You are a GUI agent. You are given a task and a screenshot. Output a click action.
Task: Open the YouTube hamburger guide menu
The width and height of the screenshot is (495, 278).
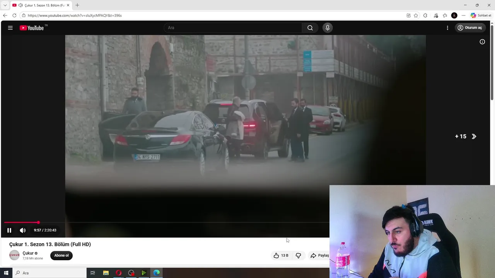[10, 28]
